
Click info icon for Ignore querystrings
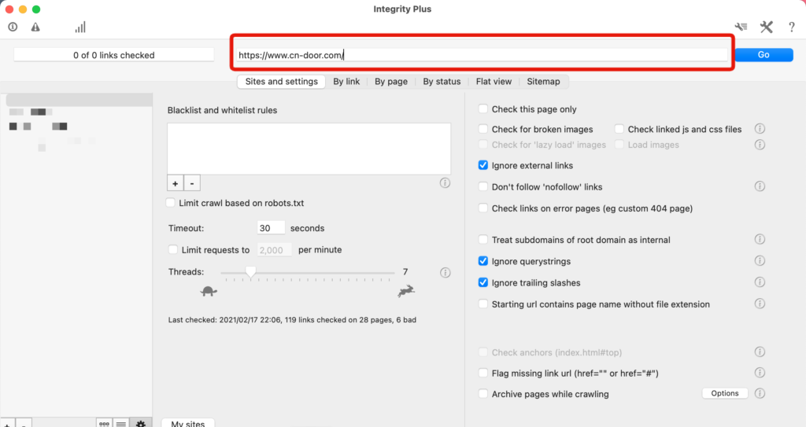(760, 260)
